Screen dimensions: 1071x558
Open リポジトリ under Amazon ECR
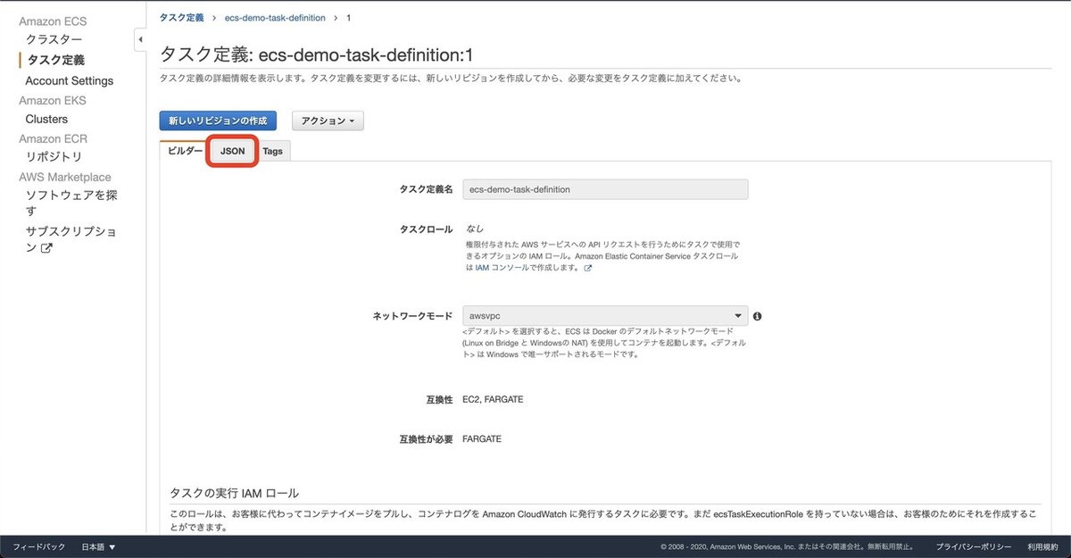[54, 157]
